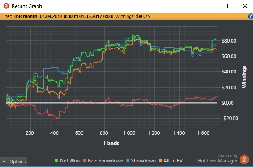Click the Hold'em Manager 2 title bar logo
The image size is (253, 167).
pyautogui.click(x=6, y=6)
